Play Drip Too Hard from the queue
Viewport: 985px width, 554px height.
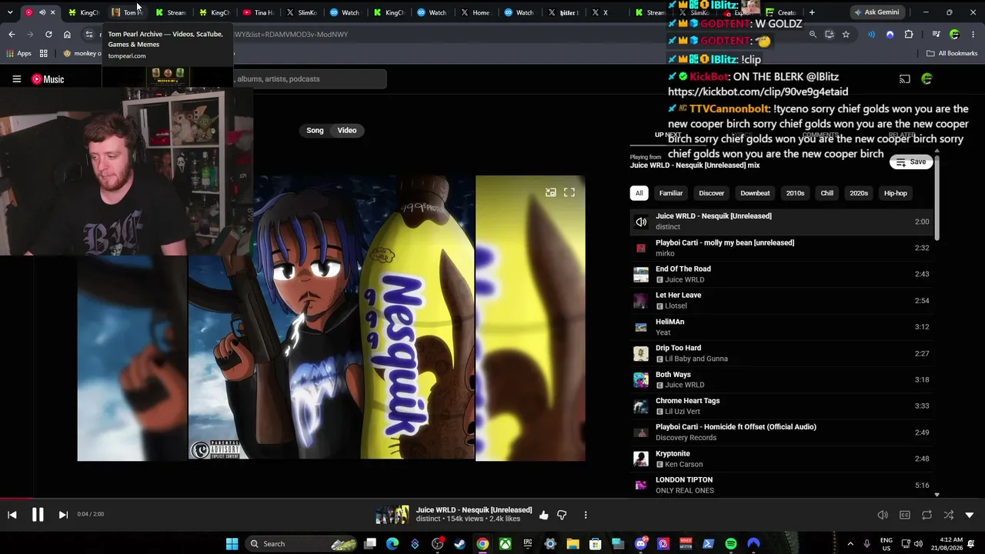(x=781, y=353)
